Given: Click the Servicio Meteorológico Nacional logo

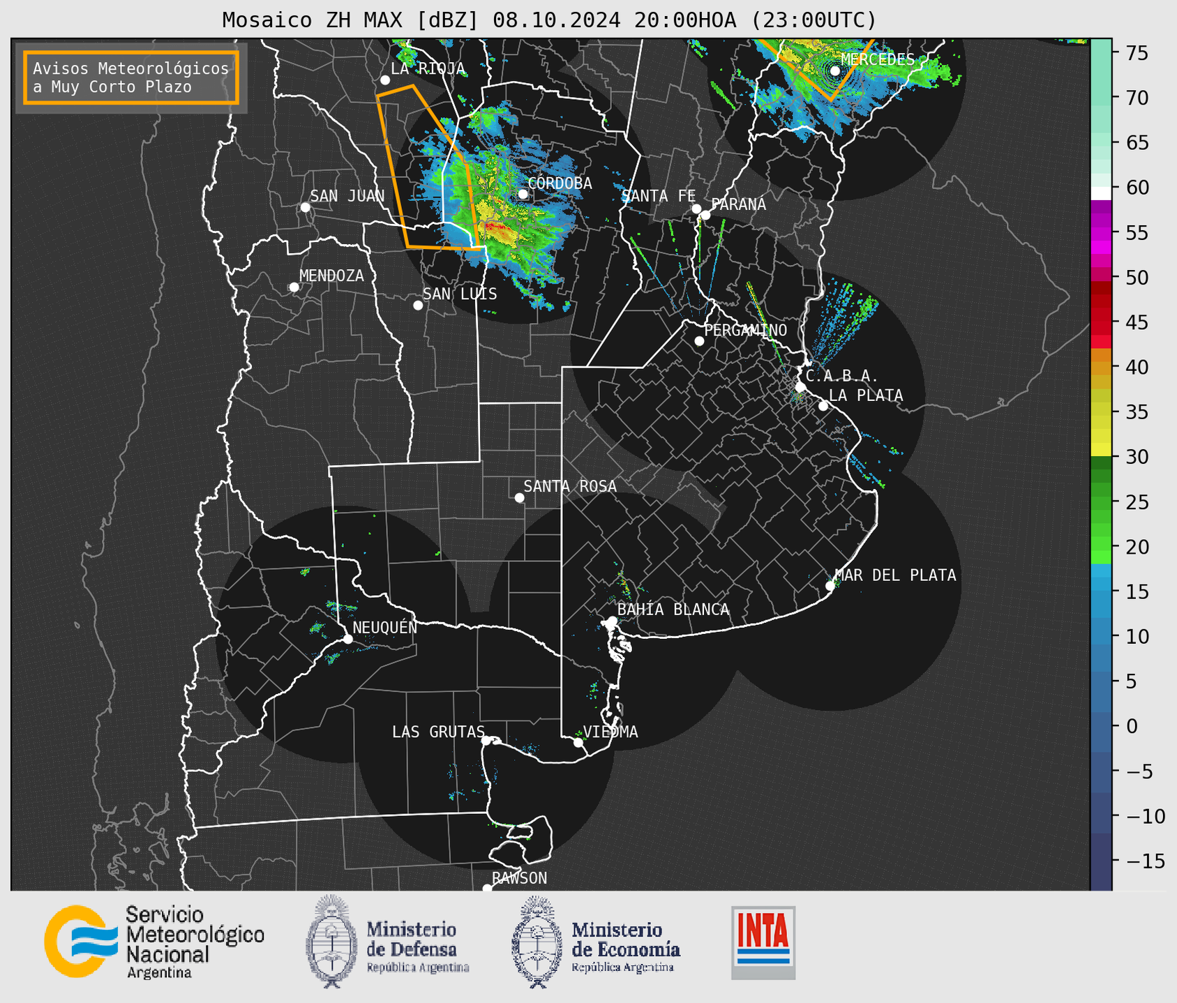Looking at the screenshot, I should 154,942.
